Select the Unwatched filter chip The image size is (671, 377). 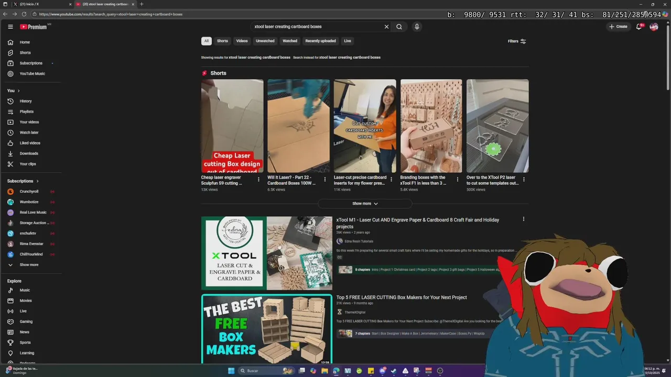click(265, 41)
